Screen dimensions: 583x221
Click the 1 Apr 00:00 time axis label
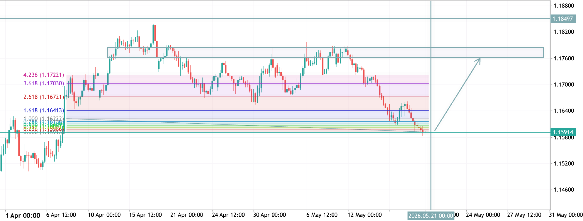23,215
